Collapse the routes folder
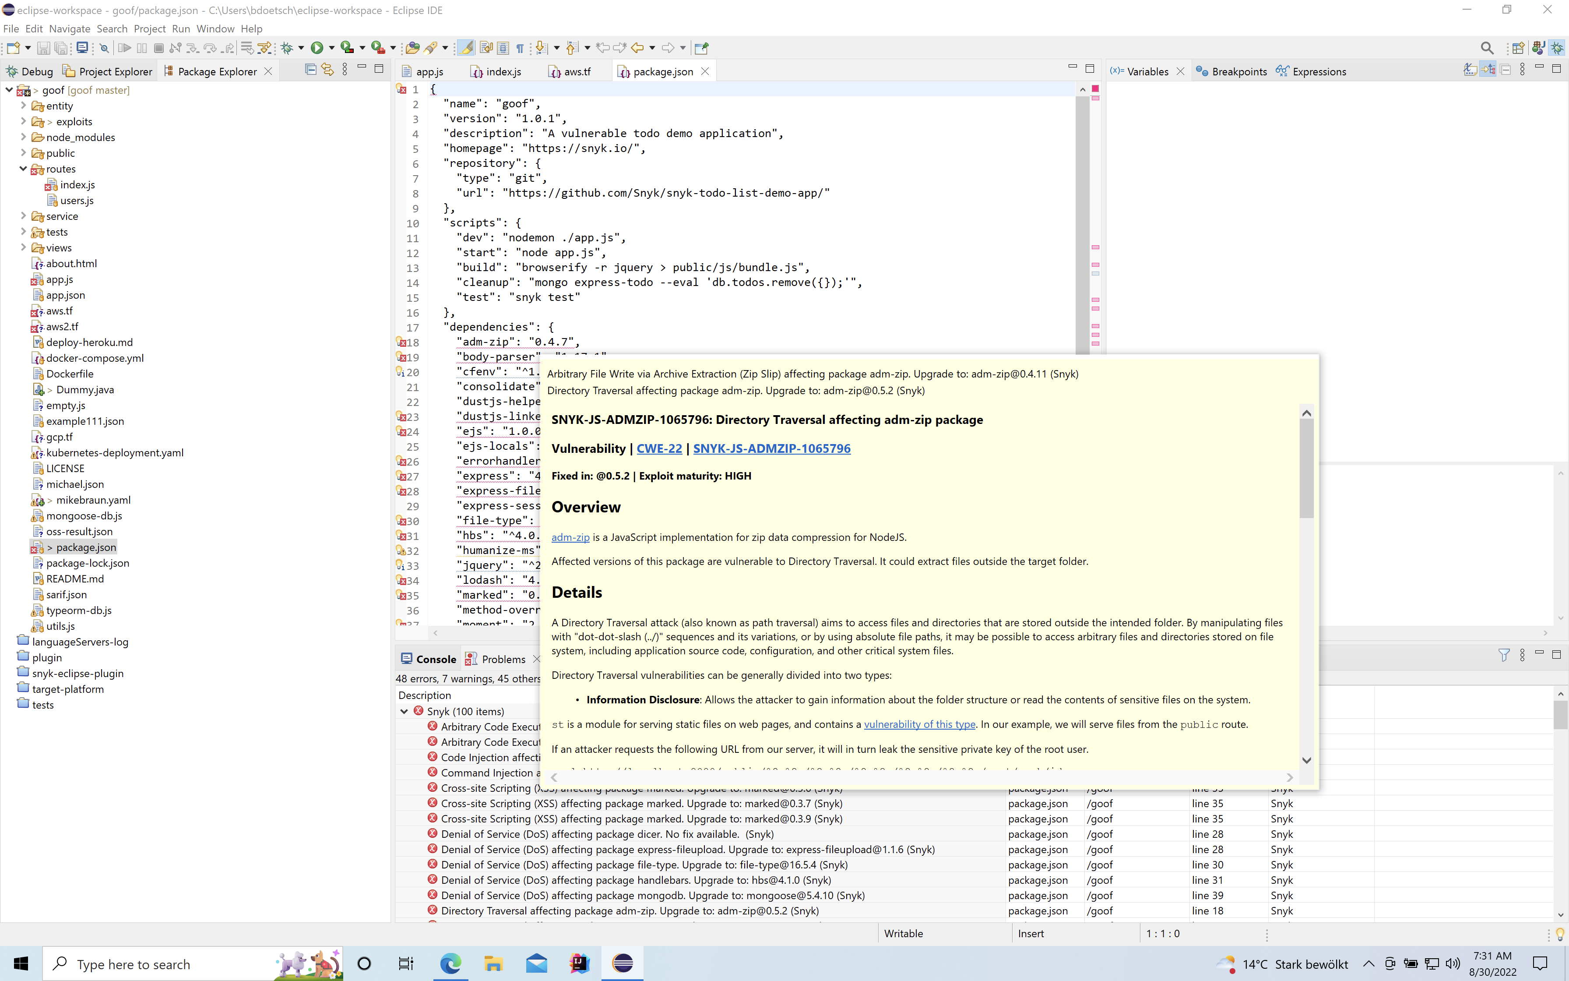The width and height of the screenshot is (1569, 981). click(23, 169)
